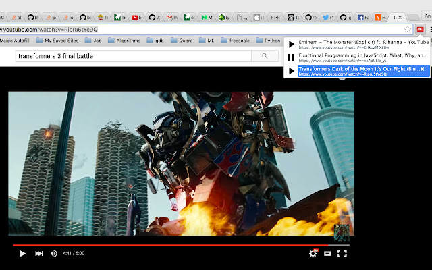Pause the Functional Programming in JavaScript entry
Viewport: 432px width, 270px height.
(291, 57)
